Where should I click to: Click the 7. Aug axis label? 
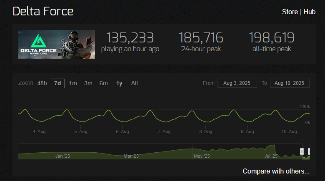click(x=164, y=131)
